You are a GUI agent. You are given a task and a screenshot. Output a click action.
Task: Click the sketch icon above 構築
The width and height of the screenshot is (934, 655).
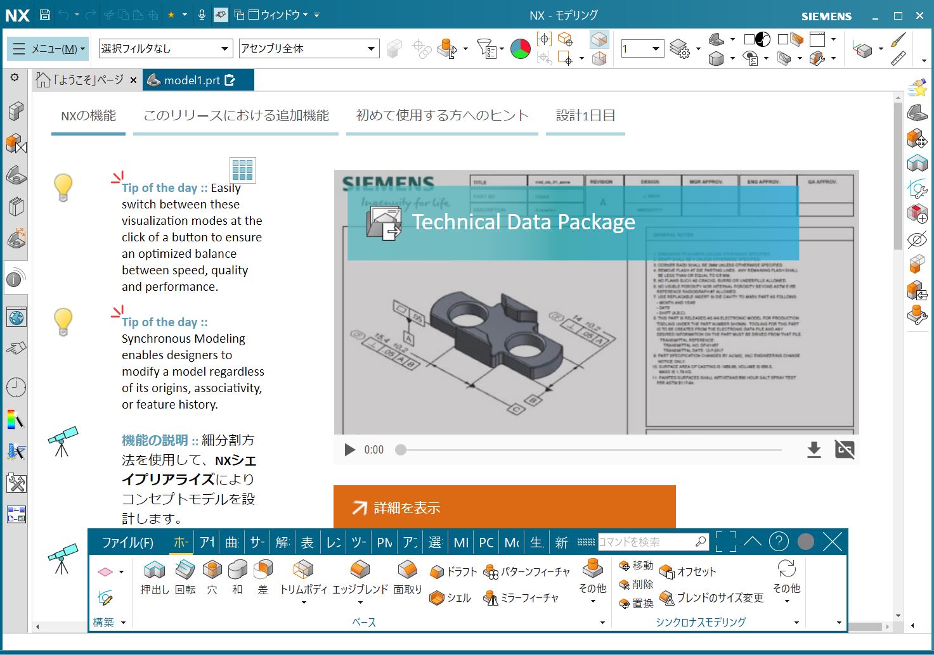(105, 597)
